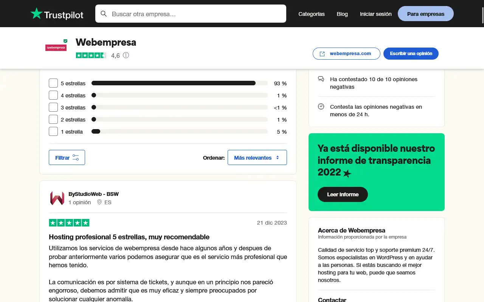Click the 1 opinión reviewer count
The image size is (484, 302).
(x=80, y=202)
